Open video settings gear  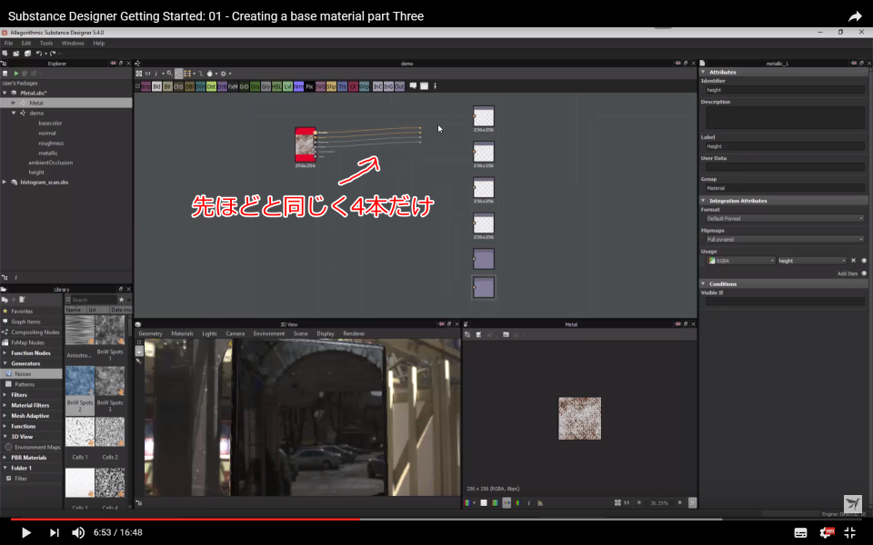pyautogui.click(x=827, y=533)
